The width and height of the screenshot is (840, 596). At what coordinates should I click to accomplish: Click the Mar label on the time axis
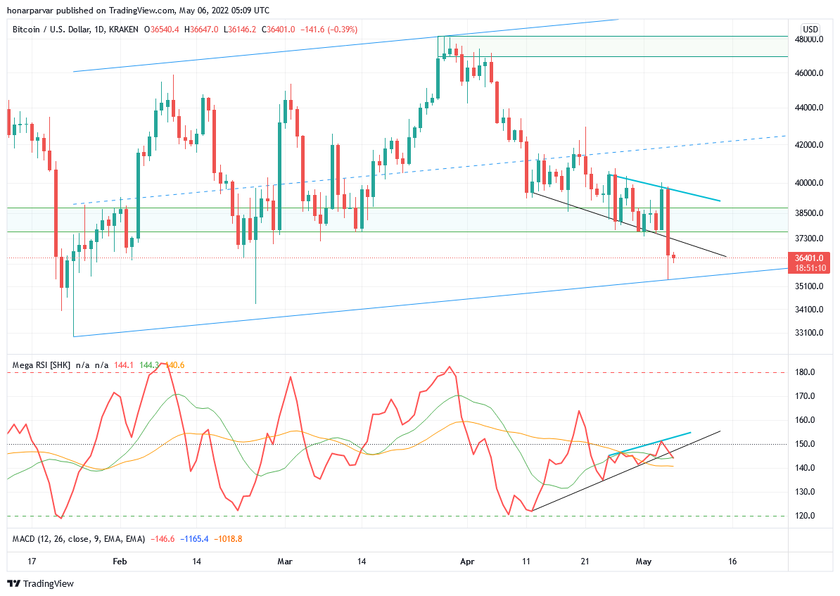pos(285,562)
